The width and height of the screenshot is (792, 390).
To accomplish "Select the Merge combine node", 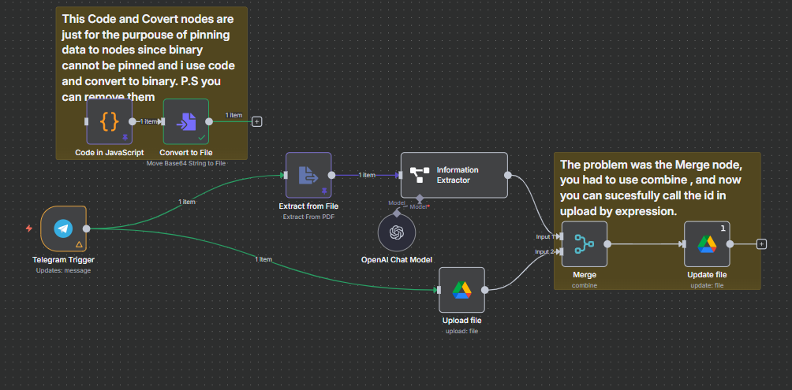I will click(x=585, y=244).
